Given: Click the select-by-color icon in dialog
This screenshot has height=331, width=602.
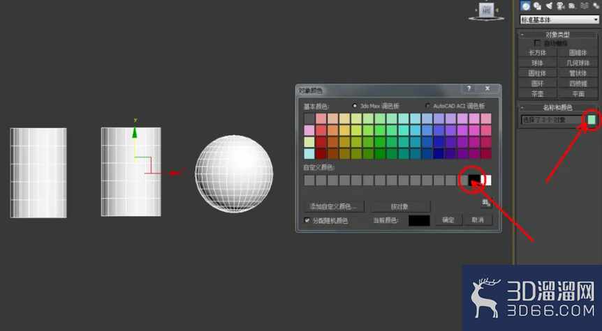Looking at the screenshot, I should pos(487,203).
